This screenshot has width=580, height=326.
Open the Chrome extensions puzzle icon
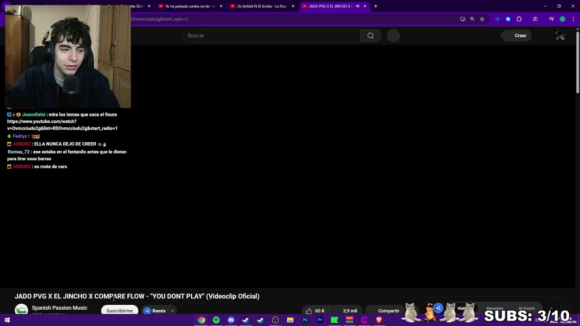pyautogui.click(x=519, y=19)
